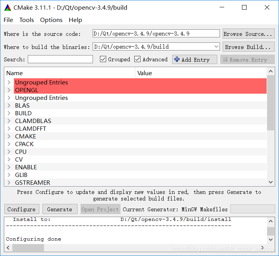Expand the OPENGL group

tap(9, 90)
